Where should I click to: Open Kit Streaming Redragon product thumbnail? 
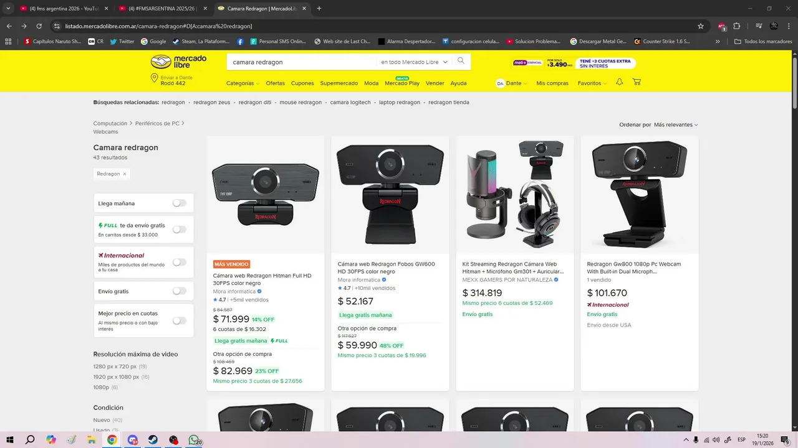point(515,194)
